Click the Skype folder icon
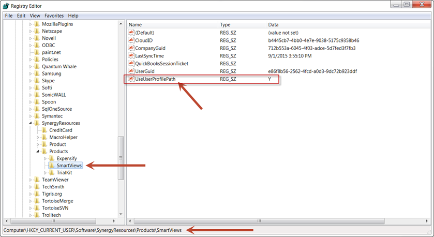 tap(37, 81)
